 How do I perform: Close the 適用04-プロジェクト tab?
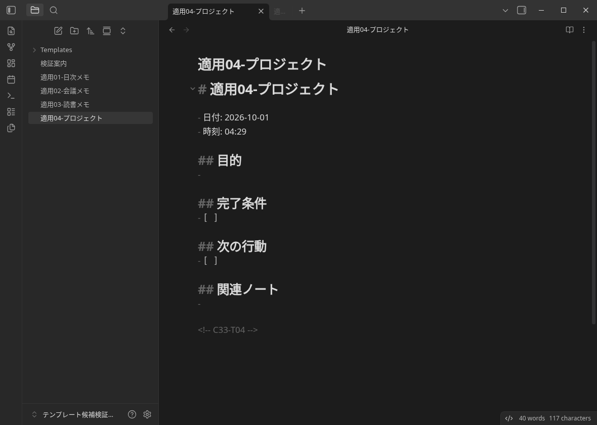[261, 11]
